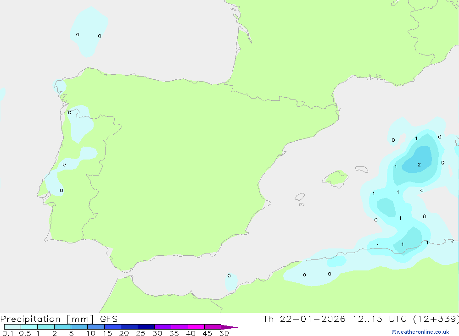Click Menorca island outline on the map
This screenshot has width=459, height=336.
[362, 169]
